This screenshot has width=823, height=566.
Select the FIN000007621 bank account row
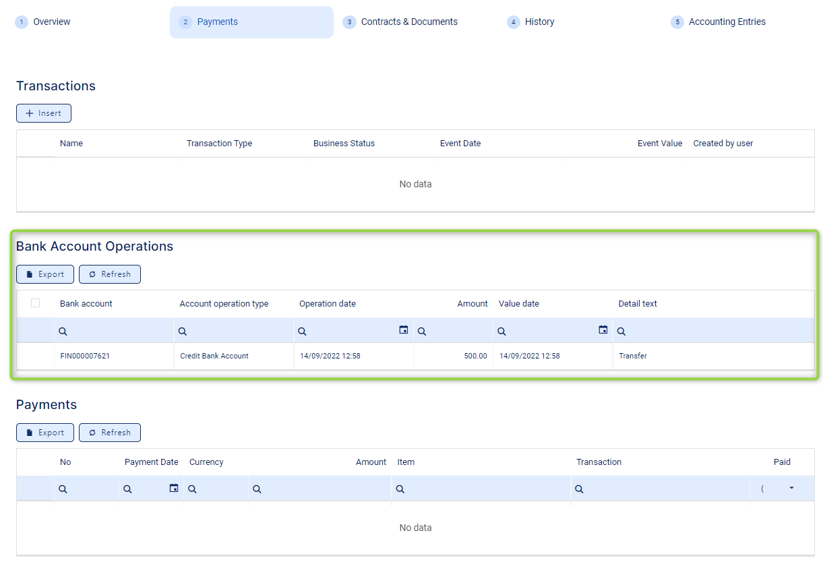[x=85, y=356]
